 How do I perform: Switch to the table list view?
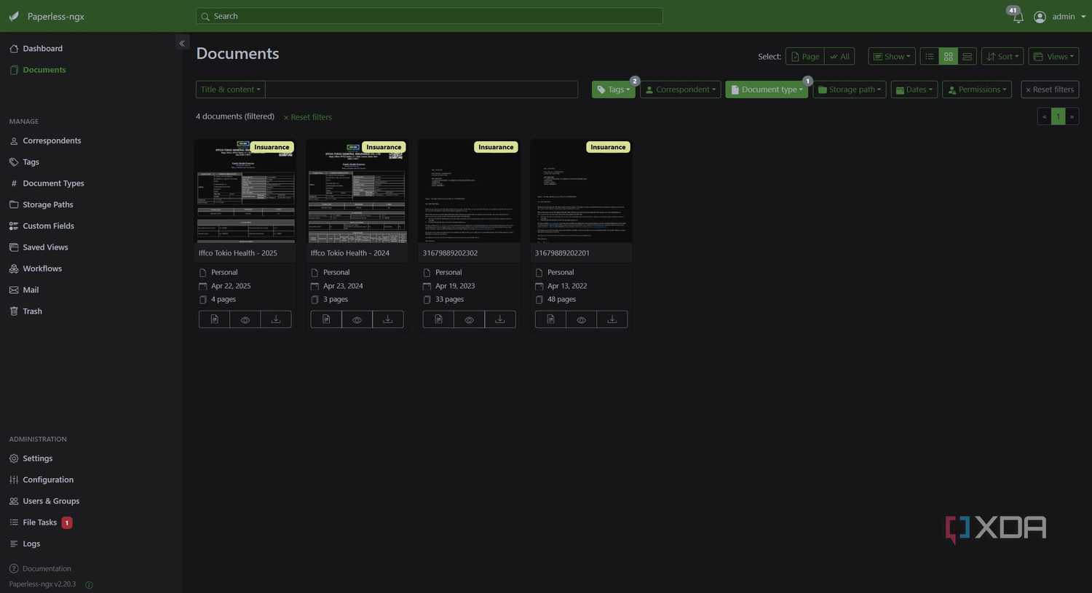click(x=930, y=57)
